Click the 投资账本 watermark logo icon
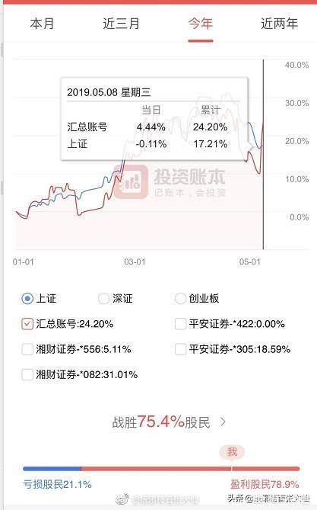The height and width of the screenshot is (510, 317). 131,181
